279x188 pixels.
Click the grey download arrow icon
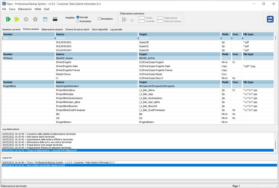coord(132,20)
